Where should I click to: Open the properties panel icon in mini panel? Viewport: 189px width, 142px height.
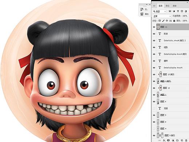142,14
